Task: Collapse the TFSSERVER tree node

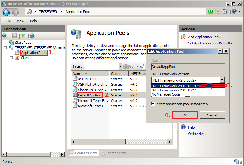Action: pos(5,48)
